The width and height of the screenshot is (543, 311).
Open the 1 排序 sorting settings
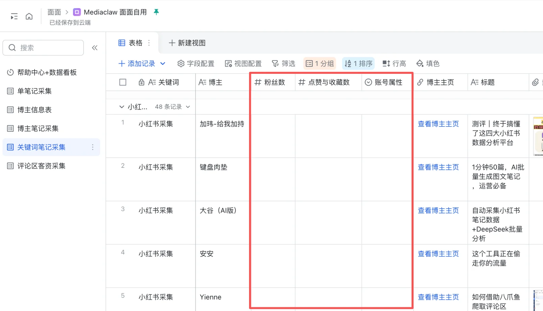point(358,64)
